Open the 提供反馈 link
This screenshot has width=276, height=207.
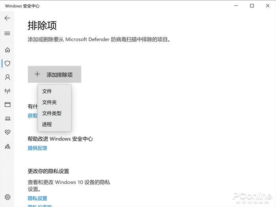(37, 148)
